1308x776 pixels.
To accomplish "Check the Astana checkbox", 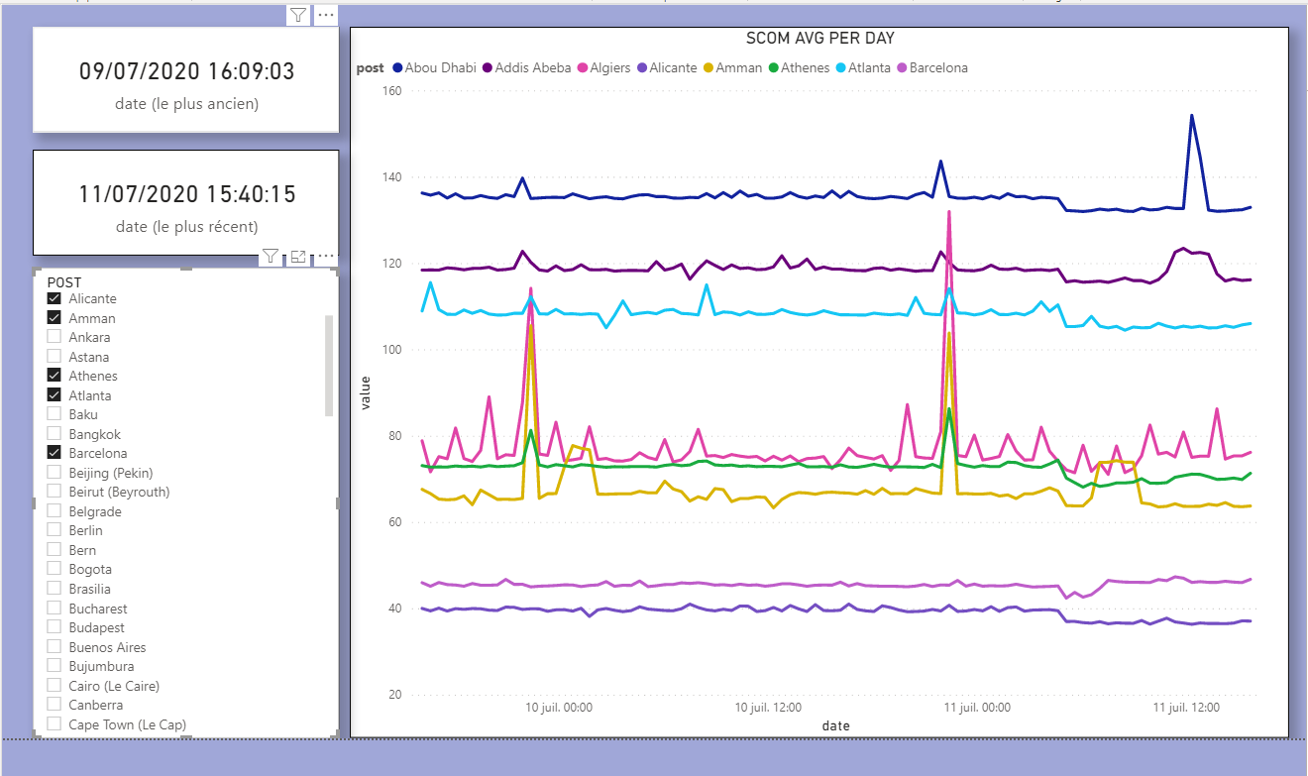I will (54, 357).
